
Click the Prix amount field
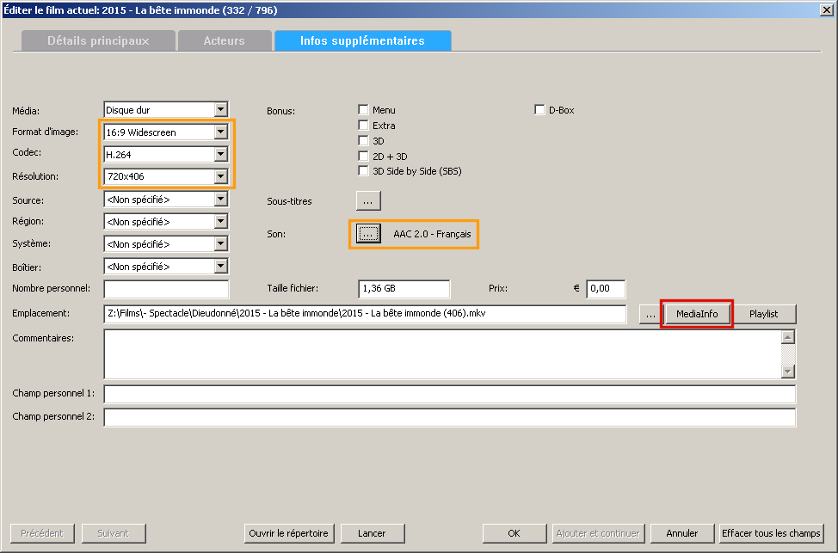pos(606,288)
